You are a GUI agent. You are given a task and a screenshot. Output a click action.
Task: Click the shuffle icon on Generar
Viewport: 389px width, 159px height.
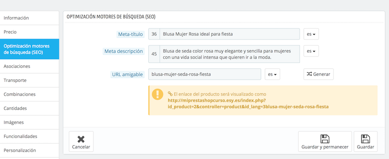[x=309, y=74]
